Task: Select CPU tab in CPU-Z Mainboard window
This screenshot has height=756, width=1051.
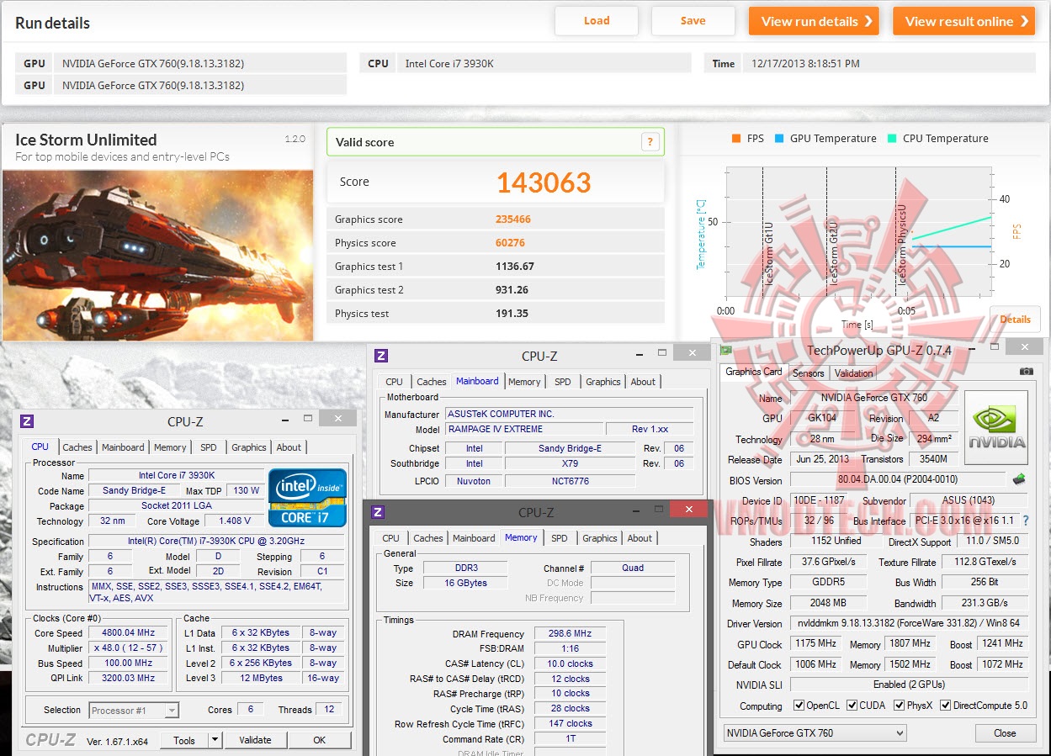Action: point(394,382)
